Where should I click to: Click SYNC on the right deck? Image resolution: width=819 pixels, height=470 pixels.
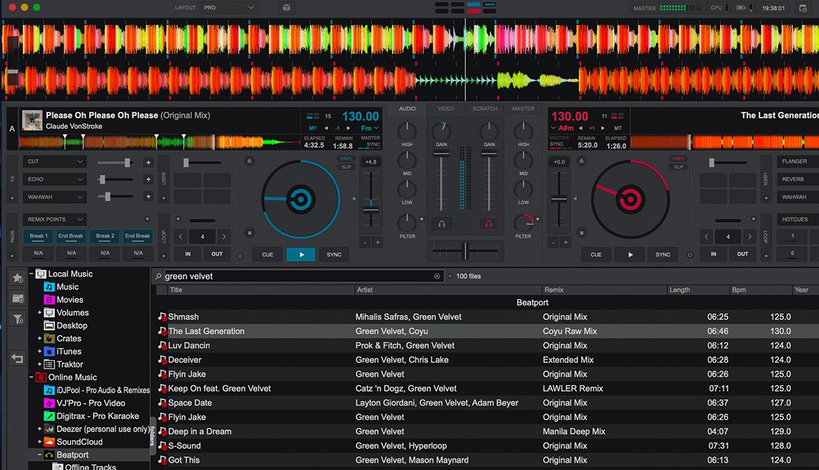coord(663,255)
